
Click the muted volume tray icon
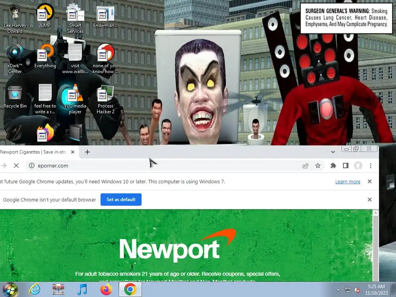tap(357, 290)
